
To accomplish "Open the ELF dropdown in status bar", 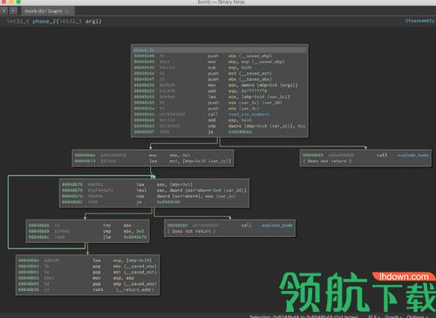I will point(374,316).
